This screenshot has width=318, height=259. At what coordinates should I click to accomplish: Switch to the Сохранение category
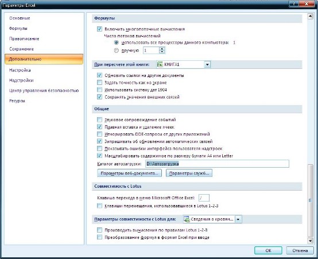21,49
